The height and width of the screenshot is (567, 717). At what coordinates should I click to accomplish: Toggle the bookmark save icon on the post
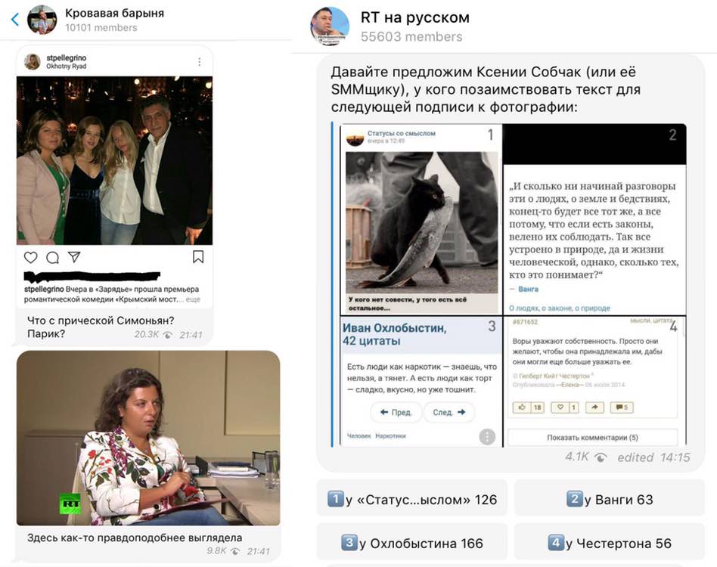(198, 257)
